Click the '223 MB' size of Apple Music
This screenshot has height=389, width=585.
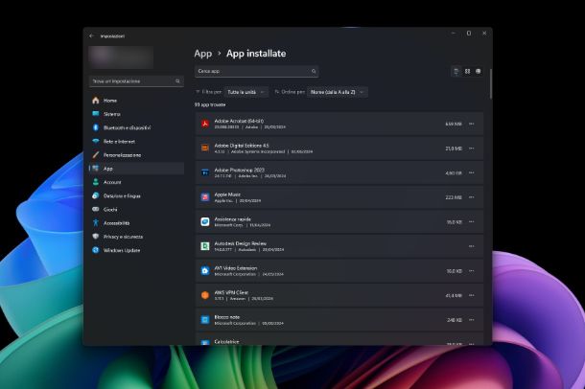click(x=454, y=197)
